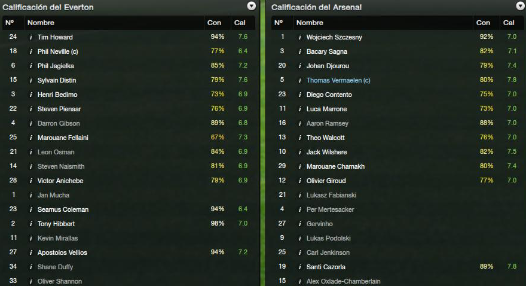Select the Apostolos Vellios row
Image resolution: width=526 pixels, height=286 pixels.
(x=129, y=252)
